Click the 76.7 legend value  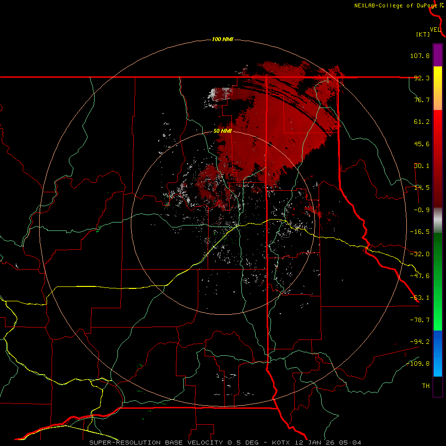(x=422, y=100)
